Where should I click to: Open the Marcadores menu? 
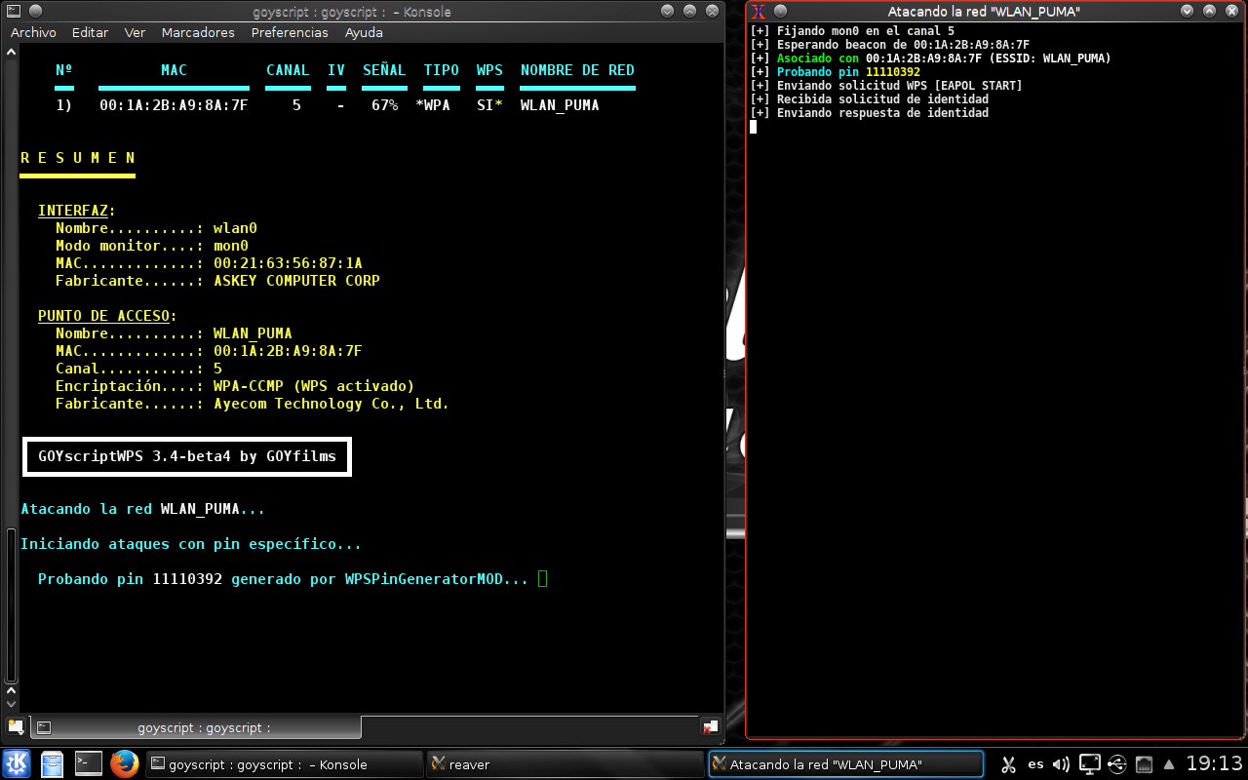tap(198, 32)
